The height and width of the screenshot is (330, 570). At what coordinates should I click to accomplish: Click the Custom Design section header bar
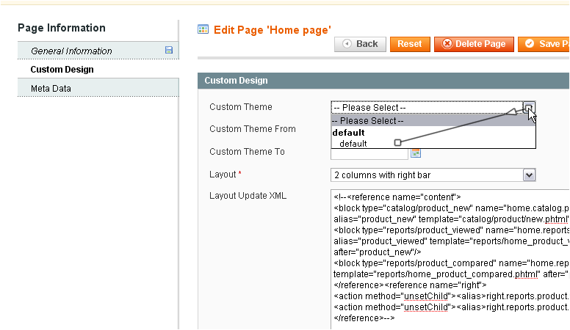[x=383, y=81]
